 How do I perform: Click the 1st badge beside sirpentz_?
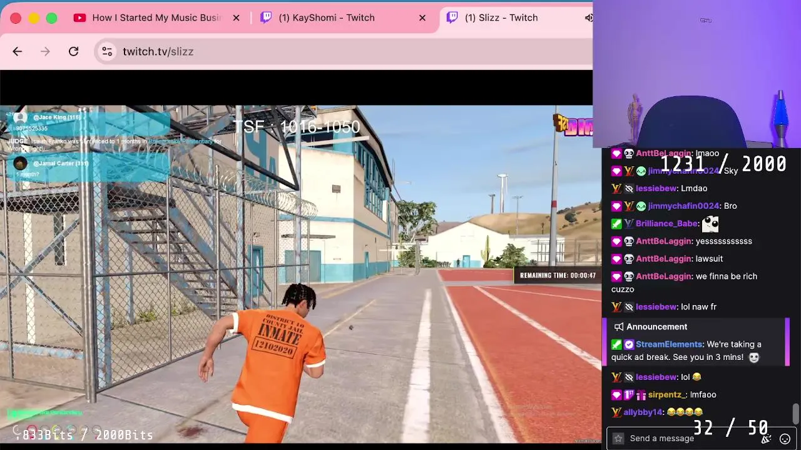pos(629,394)
